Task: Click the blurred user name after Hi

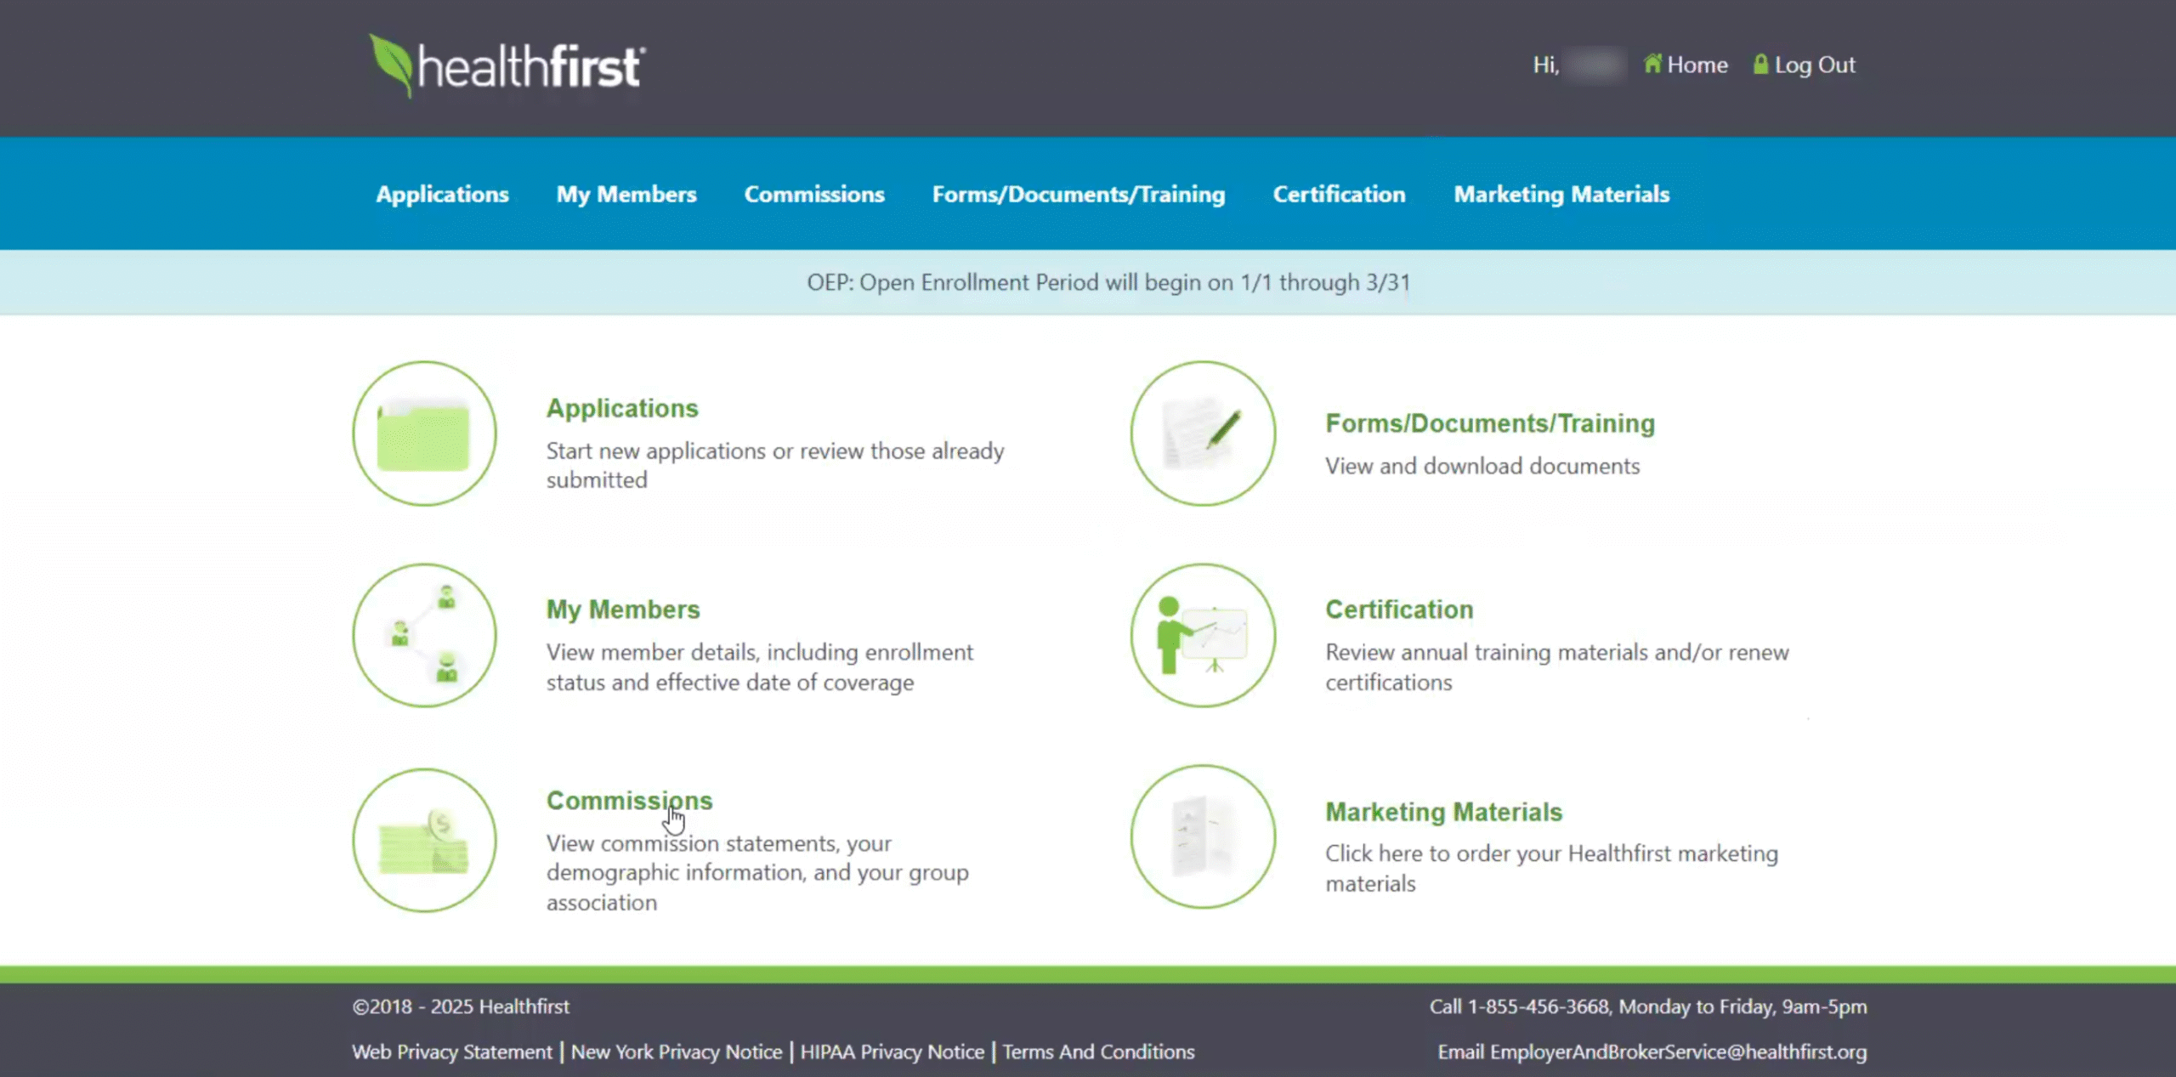Action: 1595,65
